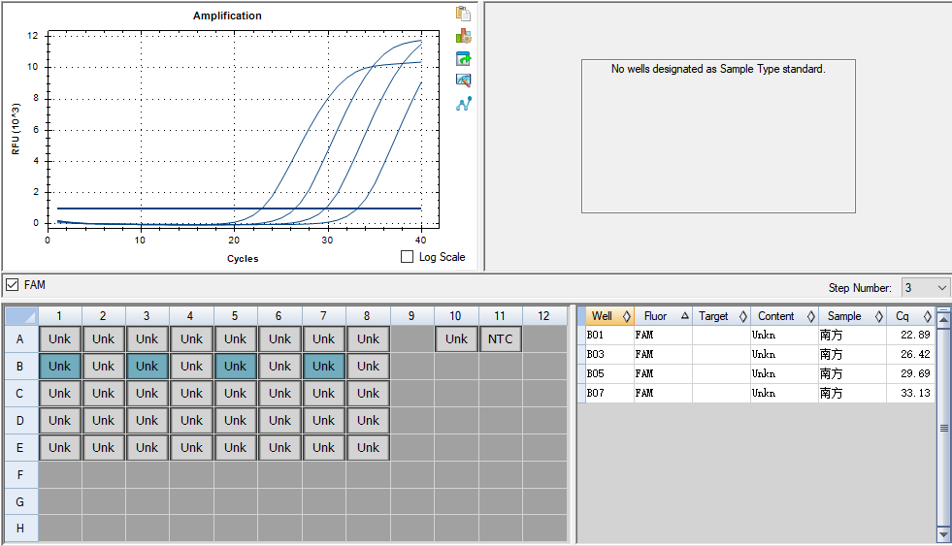Image resolution: width=952 pixels, height=546 pixels.
Task: Select the Unk well E1
Action: (59, 448)
